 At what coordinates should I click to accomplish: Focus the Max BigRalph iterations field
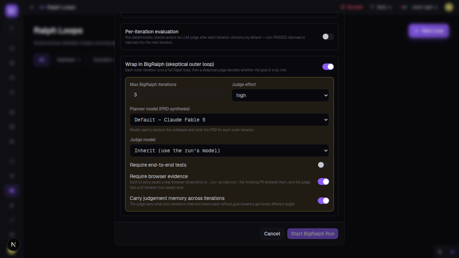[179, 95]
